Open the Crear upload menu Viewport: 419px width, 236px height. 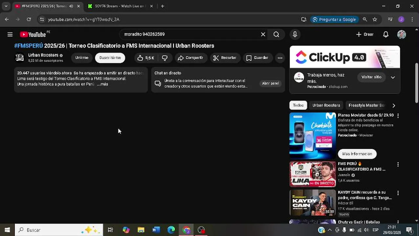tap(365, 34)
